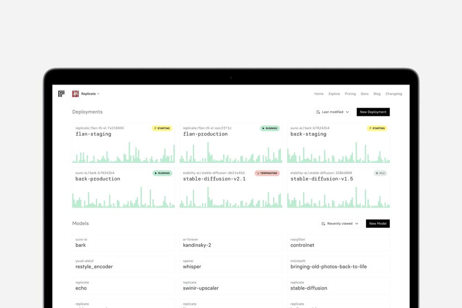Click the STARTING badge on flan-staging
The width and height of the screenshot is (462, 308).
click(x=162, y=128)
